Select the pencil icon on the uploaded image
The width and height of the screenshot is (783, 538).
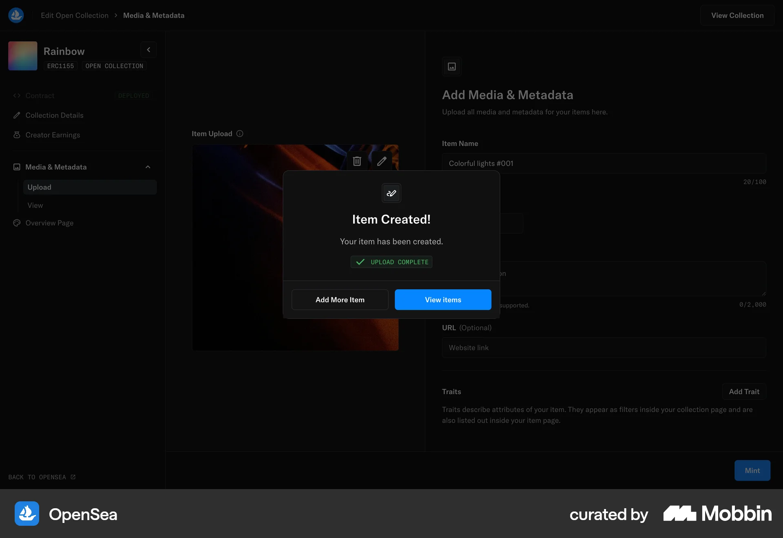tap(382, 161)
